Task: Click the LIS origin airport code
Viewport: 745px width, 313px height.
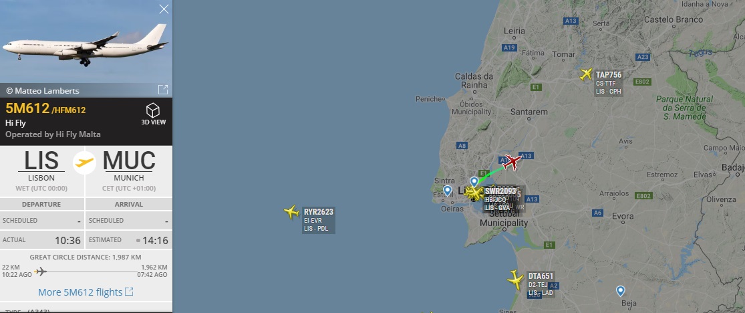Action: 41,161
